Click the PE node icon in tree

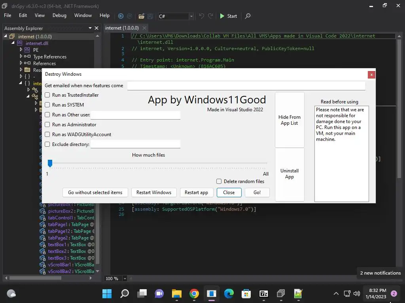27,50
